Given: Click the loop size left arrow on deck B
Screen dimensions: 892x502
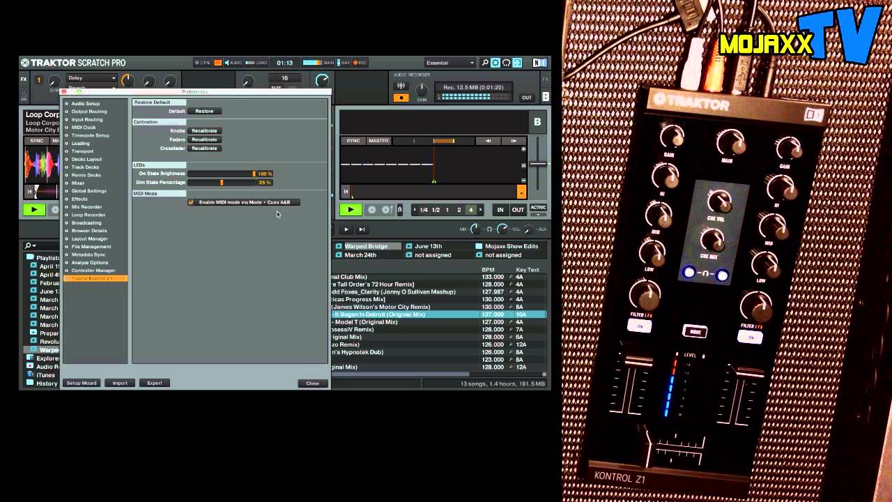Looking at the screenshot, I should coord(415,210).
